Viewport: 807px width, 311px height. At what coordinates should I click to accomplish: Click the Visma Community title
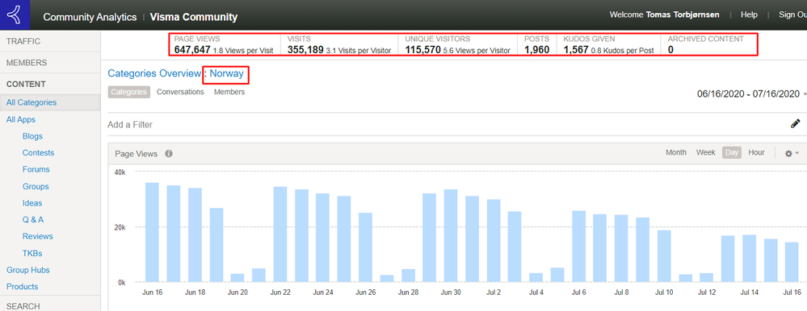point(194,17)
